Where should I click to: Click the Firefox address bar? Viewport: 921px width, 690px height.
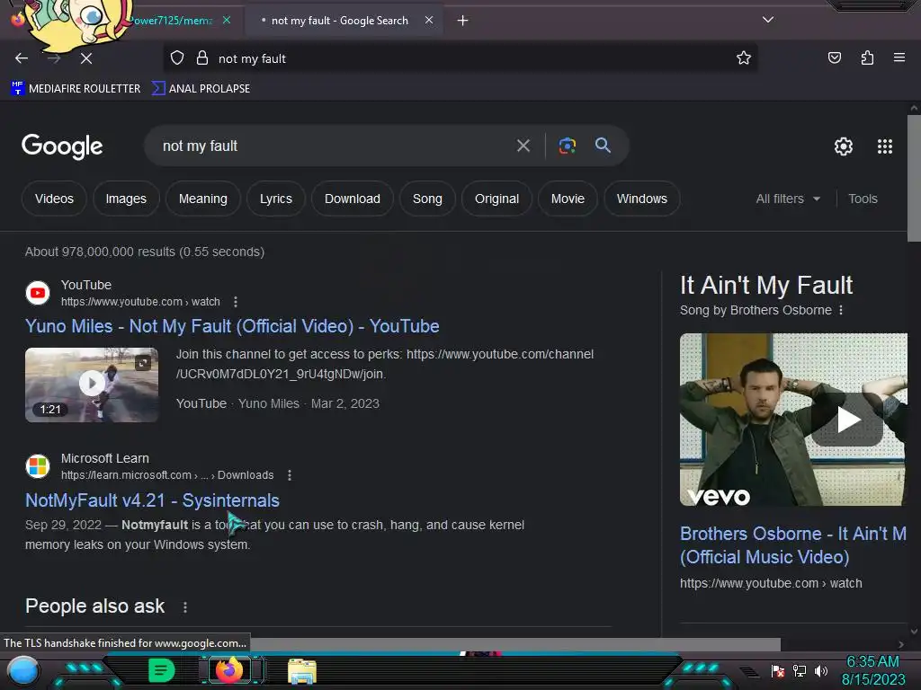click(x=460, y=58)
